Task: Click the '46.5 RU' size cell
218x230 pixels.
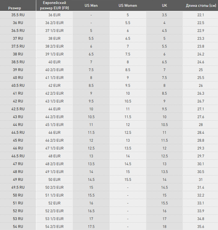Action: click(18, 156)
